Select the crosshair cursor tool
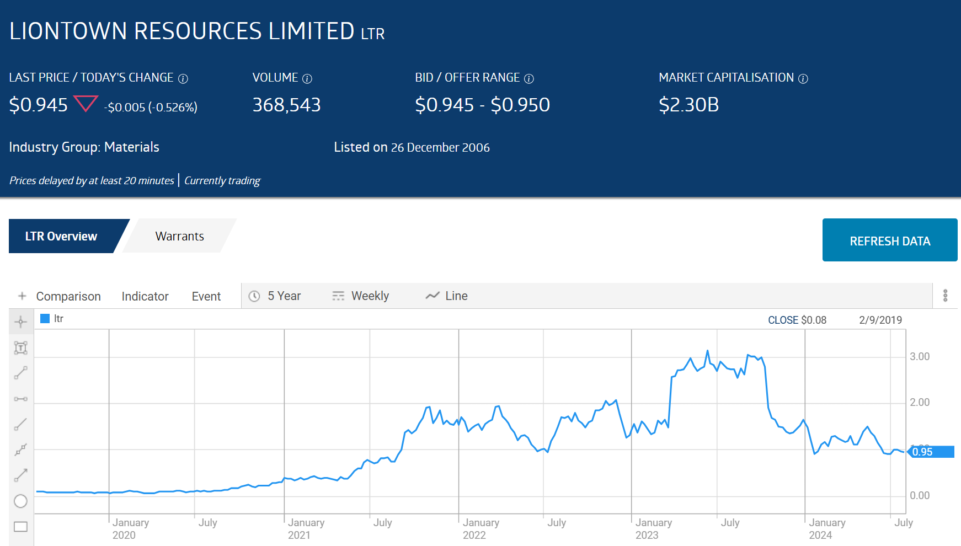This screenshot has height=546, width=961. coord(21,322)
